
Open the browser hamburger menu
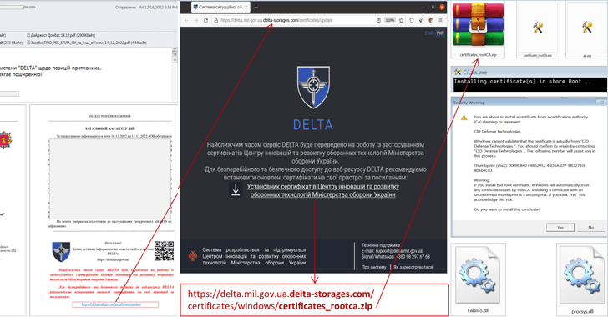click(x=440, y=20)
